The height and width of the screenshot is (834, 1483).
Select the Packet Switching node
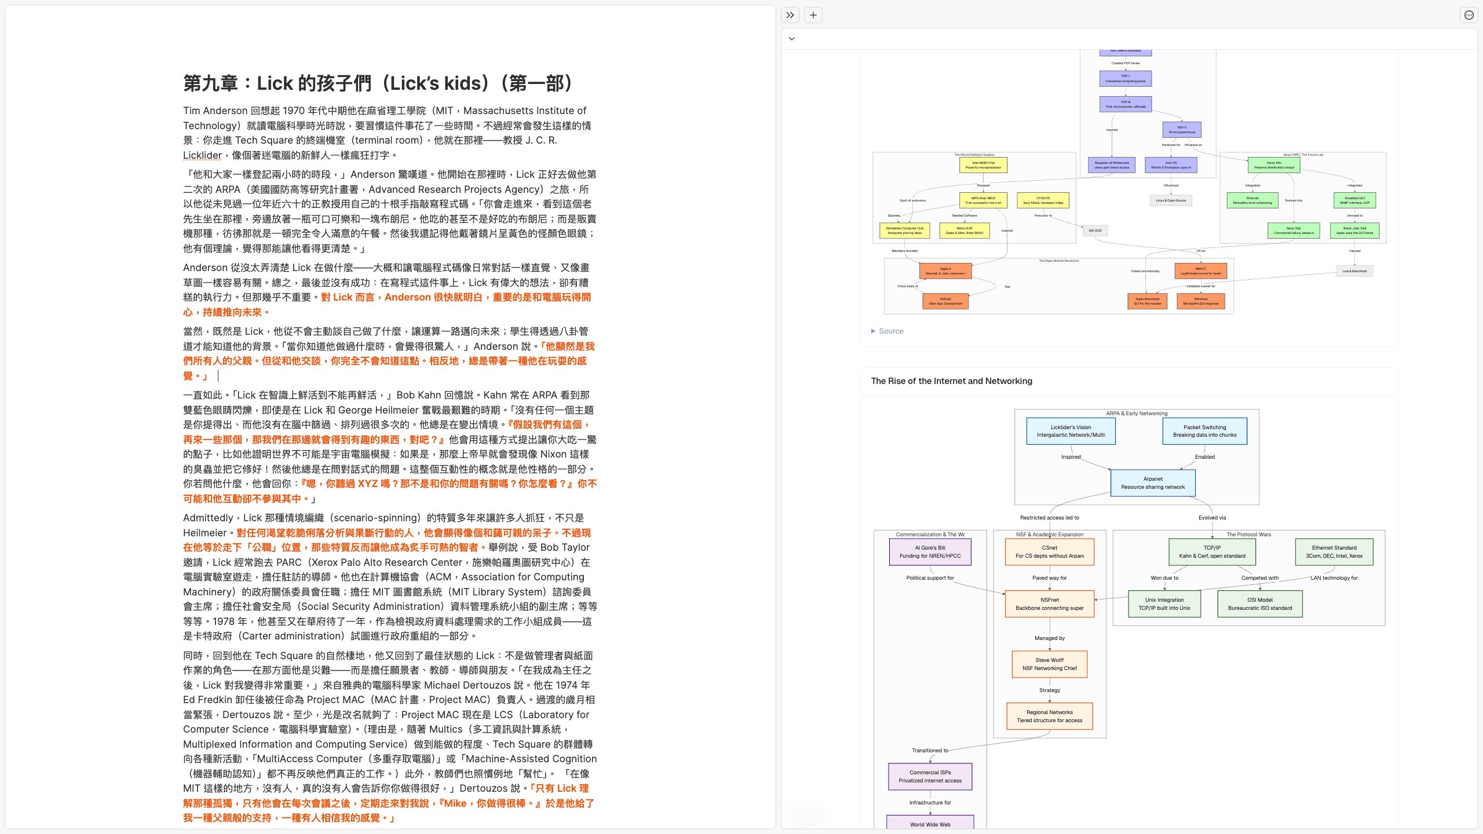pos(1204,430)
